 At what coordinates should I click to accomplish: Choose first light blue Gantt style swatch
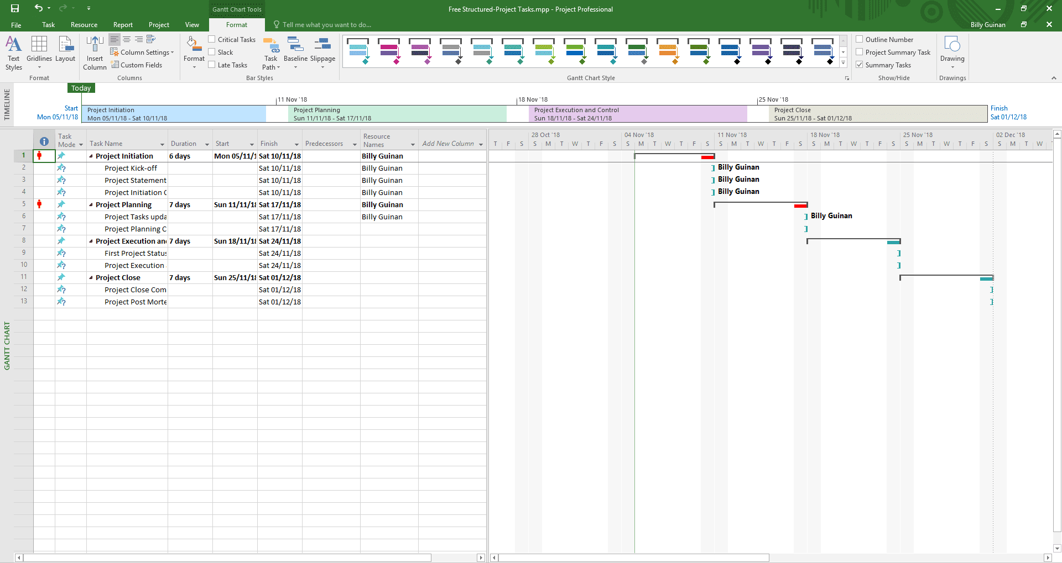click(x=358, y=51)
